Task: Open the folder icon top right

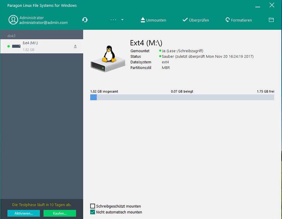Action: 271,20
